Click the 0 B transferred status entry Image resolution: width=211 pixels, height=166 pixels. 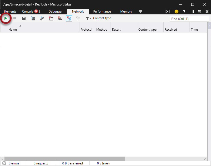[x=72, y=163]
